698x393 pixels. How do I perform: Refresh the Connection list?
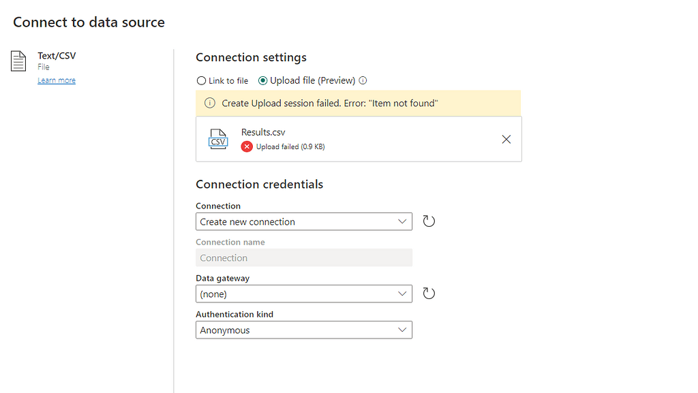pyautogui.click(x=429, y=221)
